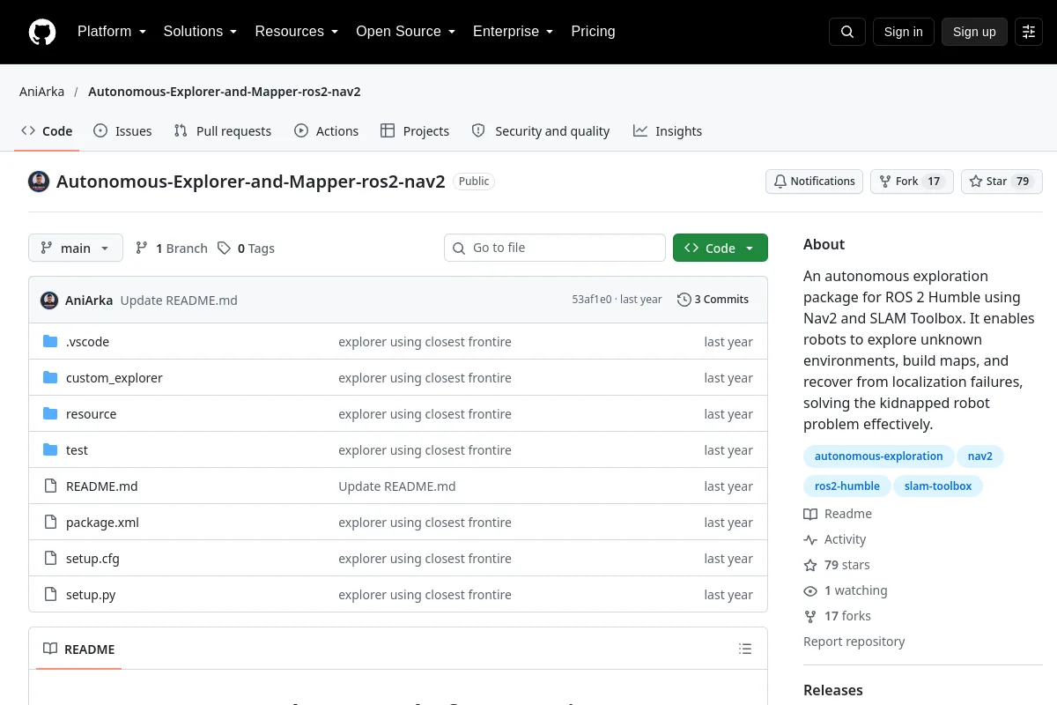Click the package.xml file icon
This screenshot has height=705, width=1057.
point(50,523)
